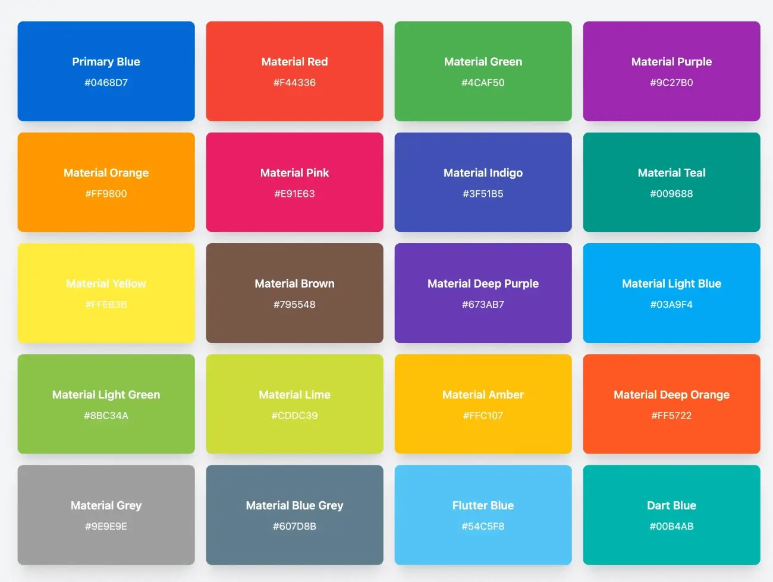Image resolution: width=773 pixels, height=582 pixels.
Task: Pick the Material Pink swatch
Action: click(294, 182)
